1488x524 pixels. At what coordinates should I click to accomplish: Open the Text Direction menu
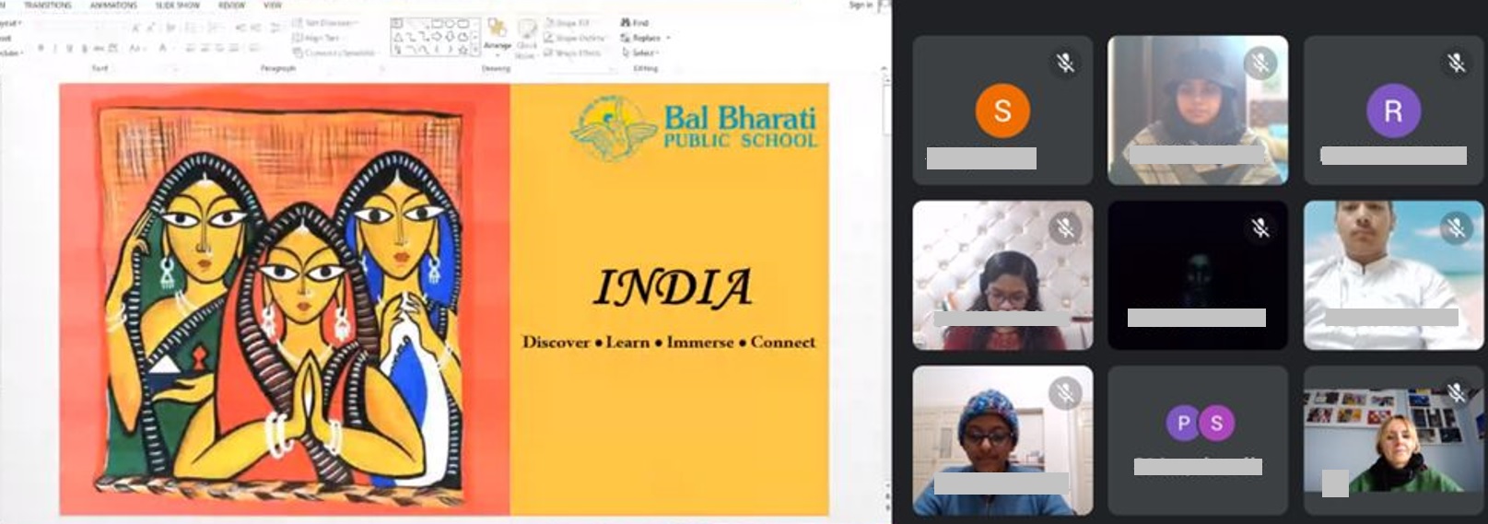point(326,23)
